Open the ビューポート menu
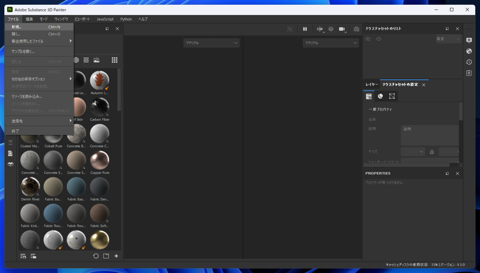Image resolution: width=480 pixels, height=273 pixels. [82, 19]
